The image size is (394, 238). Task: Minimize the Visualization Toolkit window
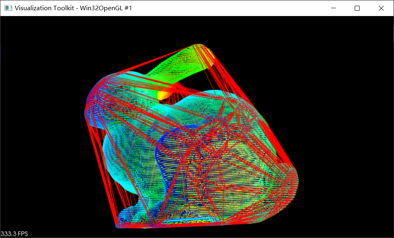(333, 8)
